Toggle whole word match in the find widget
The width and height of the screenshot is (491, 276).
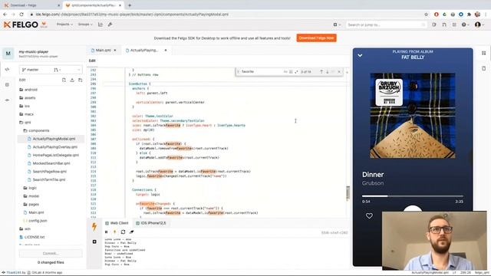click(291, 71)
